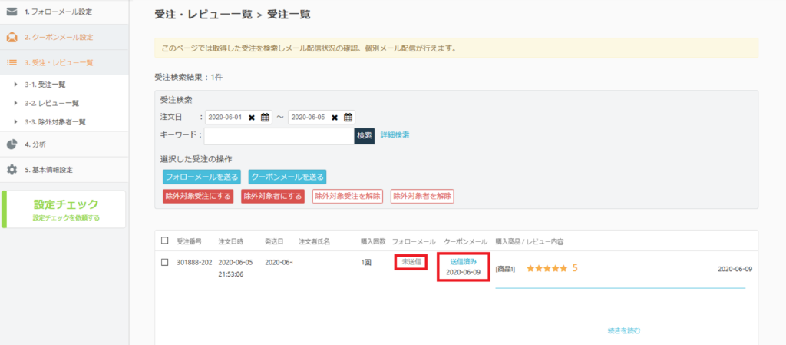This screenshot has height=345, width=786.
Task: Clear the 2020-06-05 end date with X
Action: coord(335,118)
